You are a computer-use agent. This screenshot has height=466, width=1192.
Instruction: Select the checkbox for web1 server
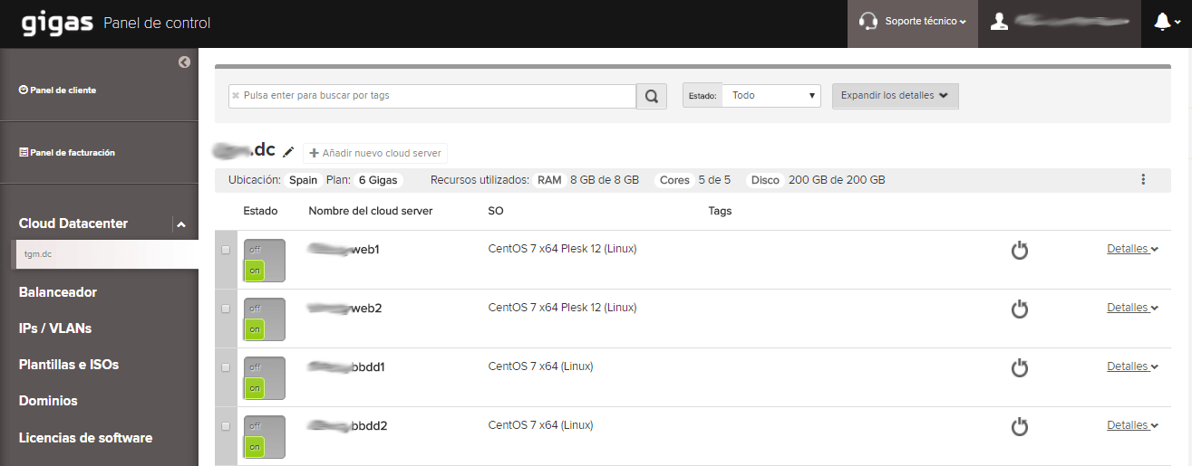[226, 250]
